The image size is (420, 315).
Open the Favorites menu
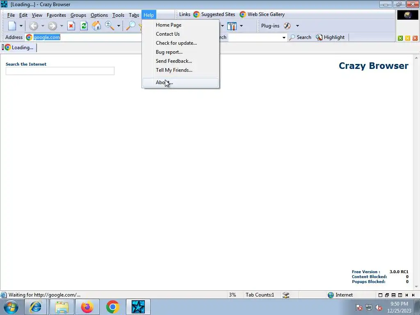[56, 15]
